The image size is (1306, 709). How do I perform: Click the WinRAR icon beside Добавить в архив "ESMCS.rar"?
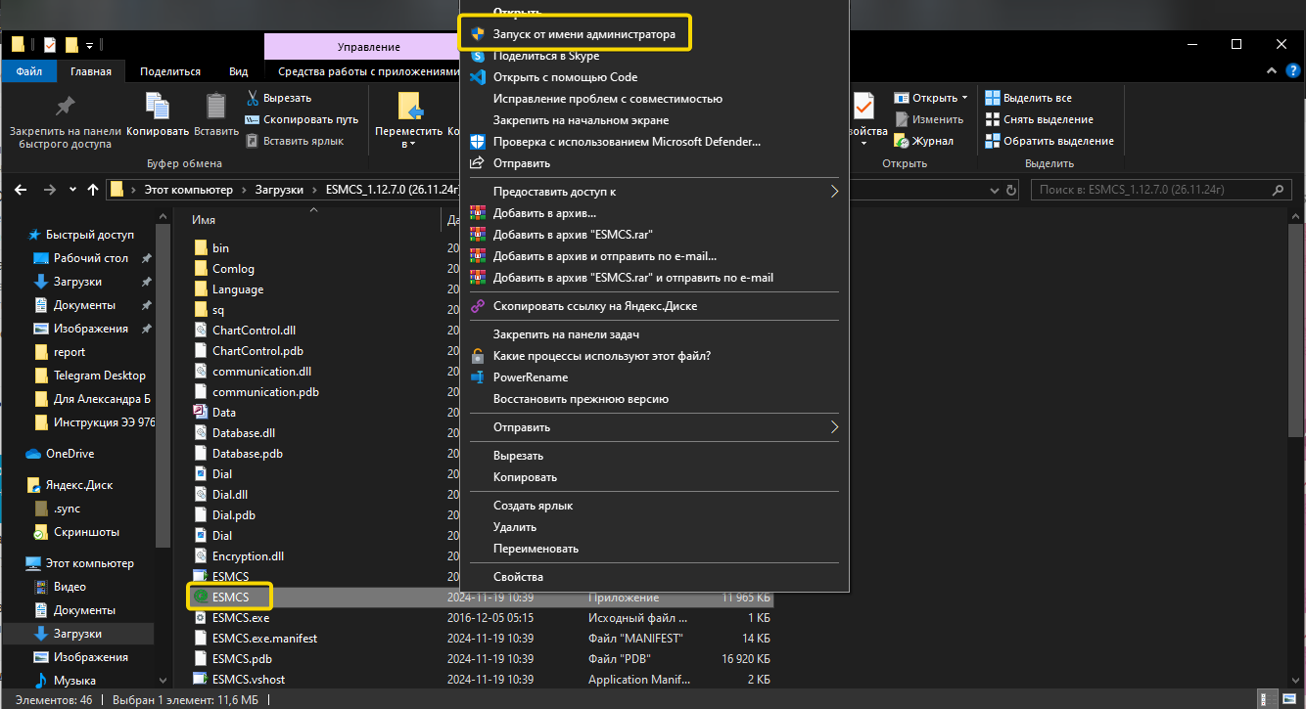(x=478, y=235)
